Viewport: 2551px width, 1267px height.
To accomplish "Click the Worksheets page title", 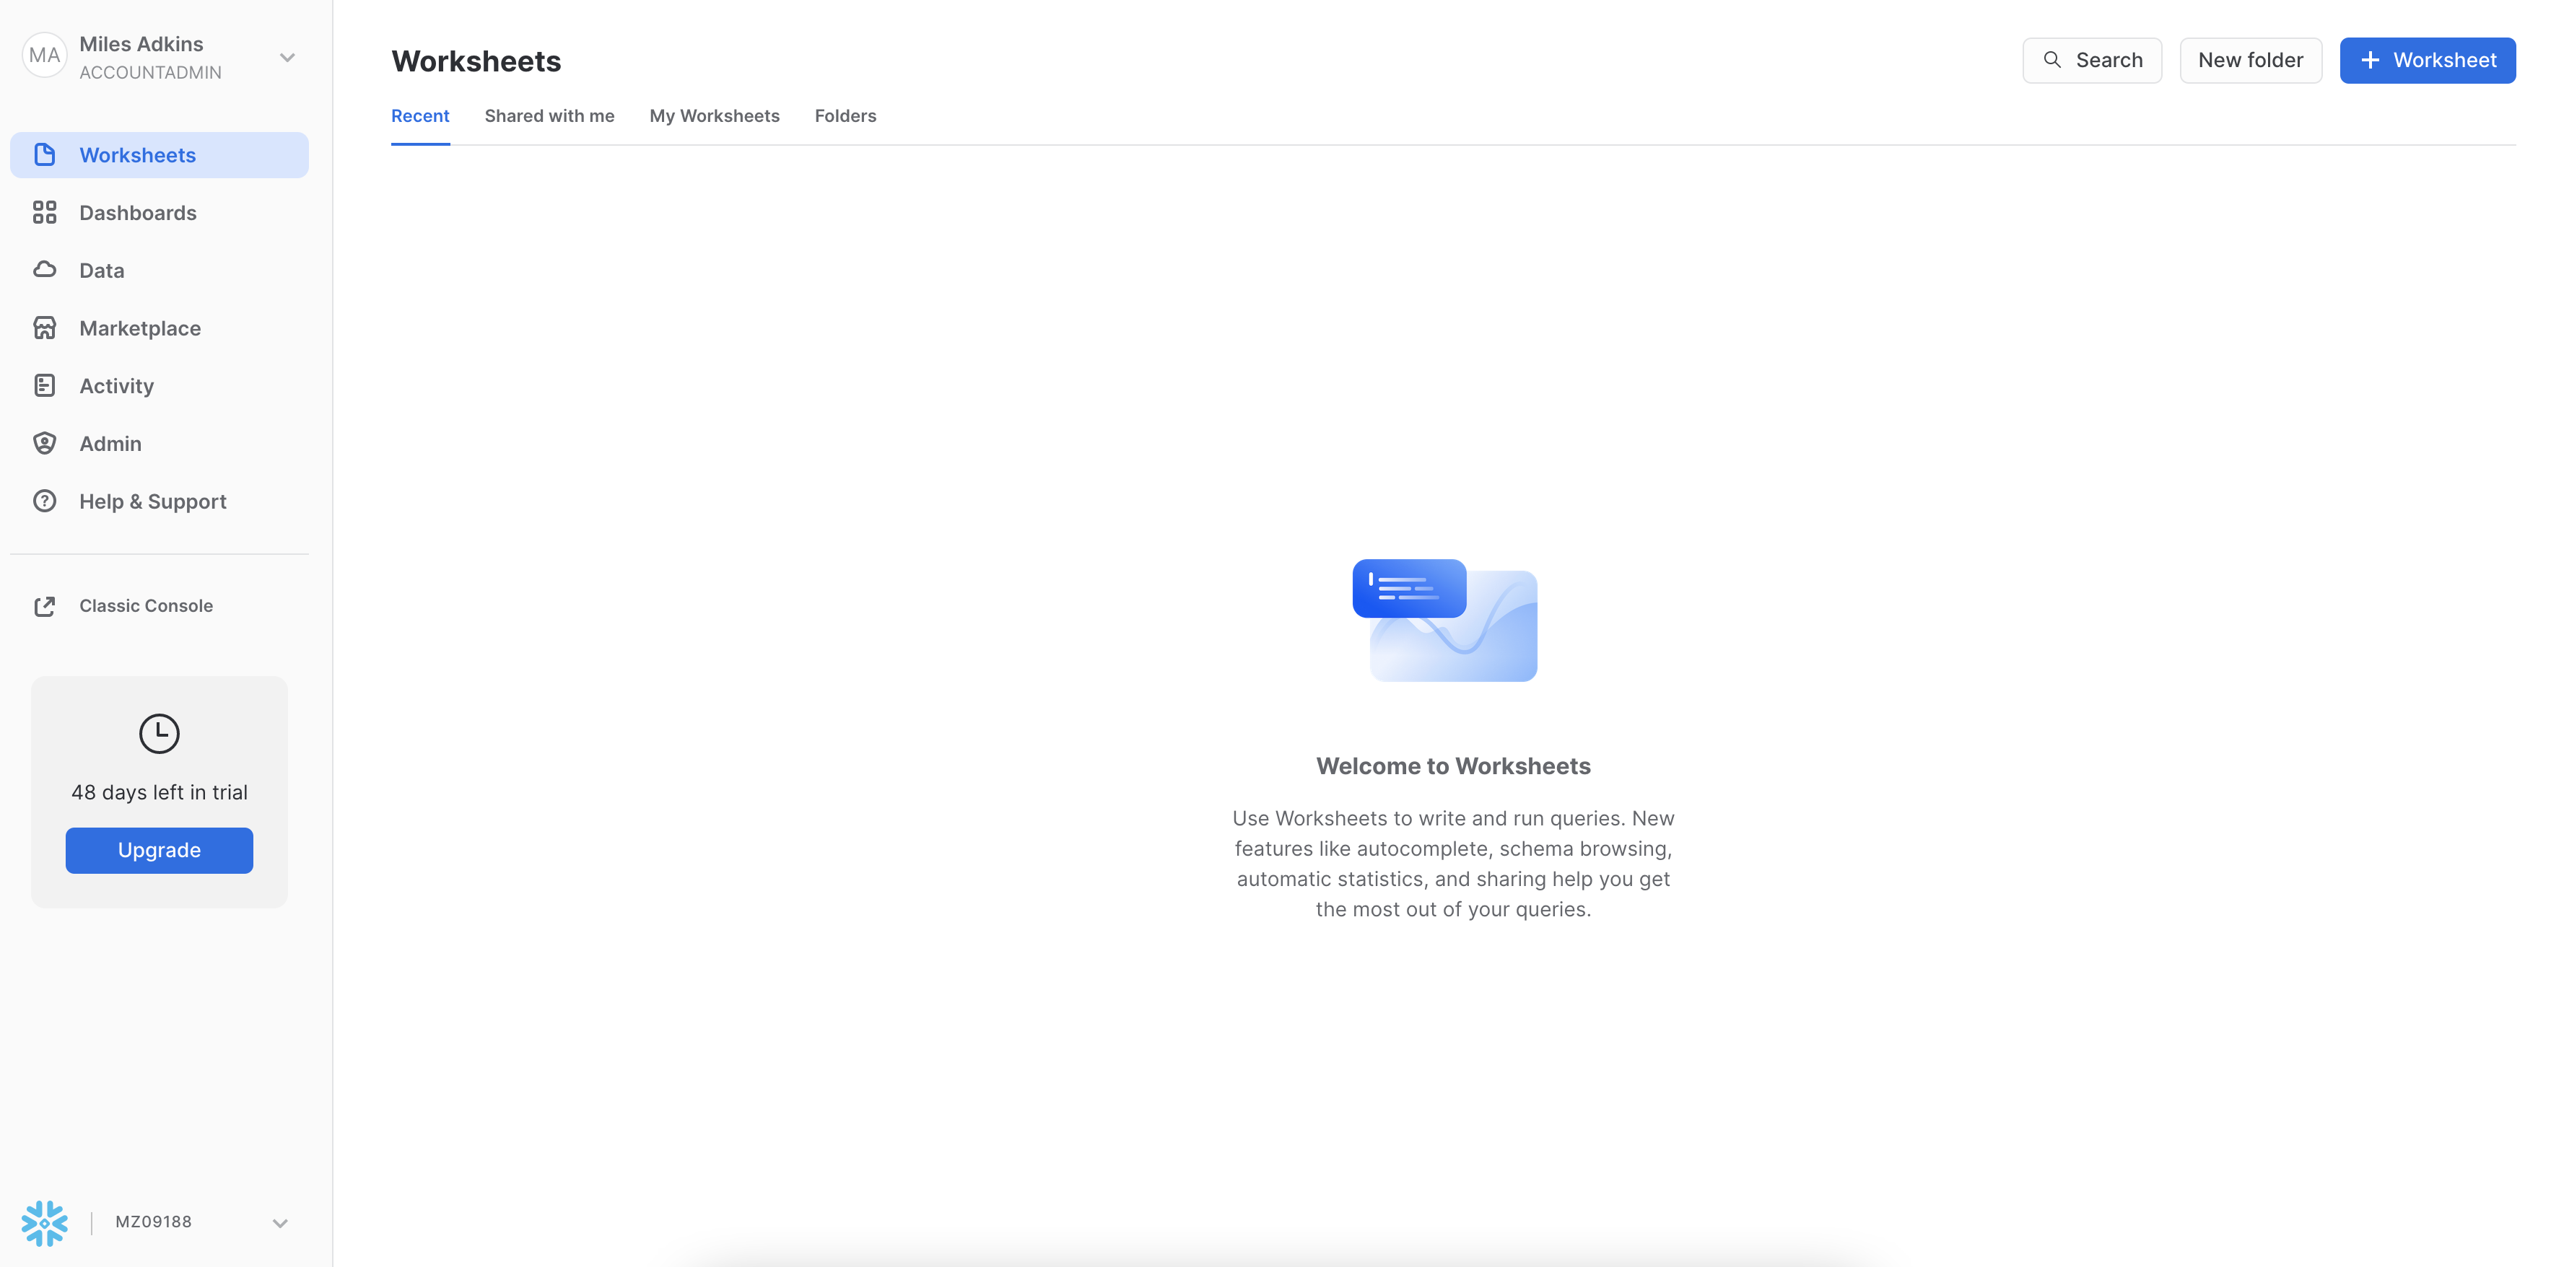I will [x=476, y=61].
